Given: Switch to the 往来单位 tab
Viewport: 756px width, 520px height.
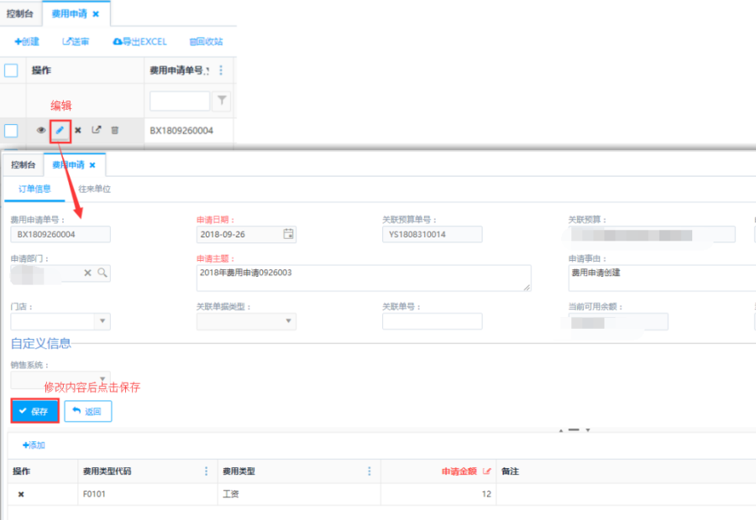Looking at the screenshot, I should point(94,189).
